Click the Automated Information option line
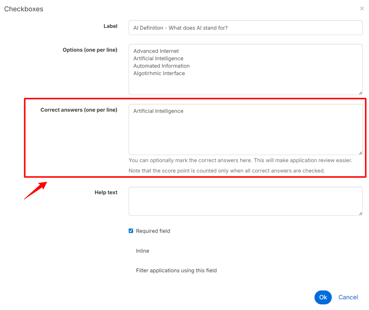This screenshot has height=310, width=369. point(161,66)
